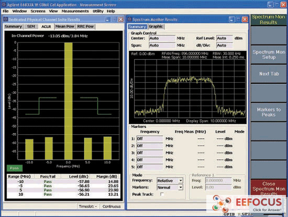This screenshot has width=288, height=217.
Task: Select the -56.21 level table cell
Action: [x=83, y=194]
